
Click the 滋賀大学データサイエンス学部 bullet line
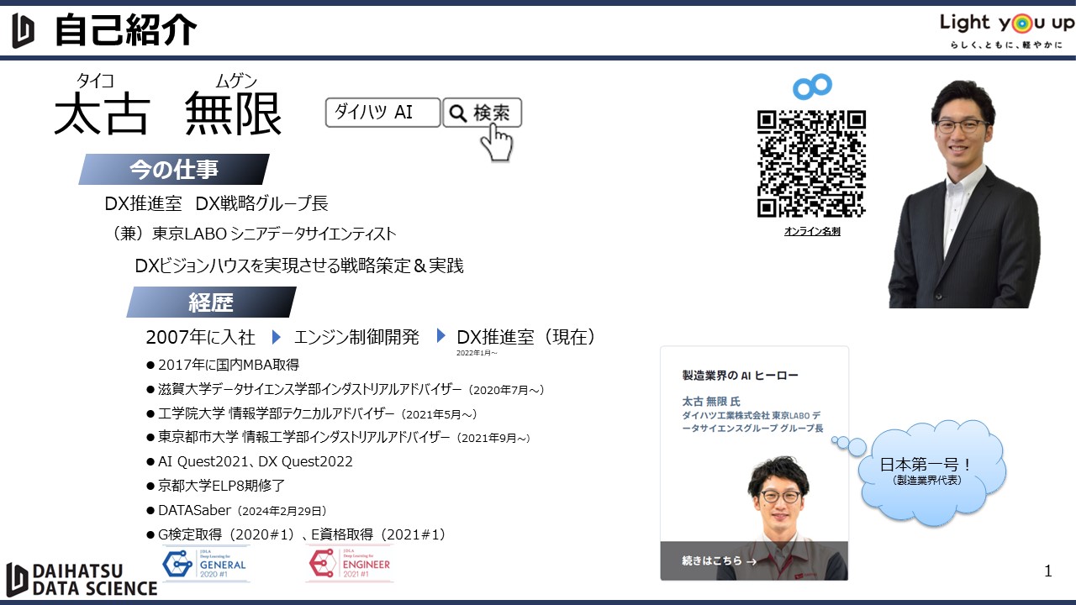click(345, 389)
